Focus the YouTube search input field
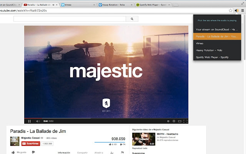Image resolution: width=246 pixels, height=154 pixels. (70, 19)
